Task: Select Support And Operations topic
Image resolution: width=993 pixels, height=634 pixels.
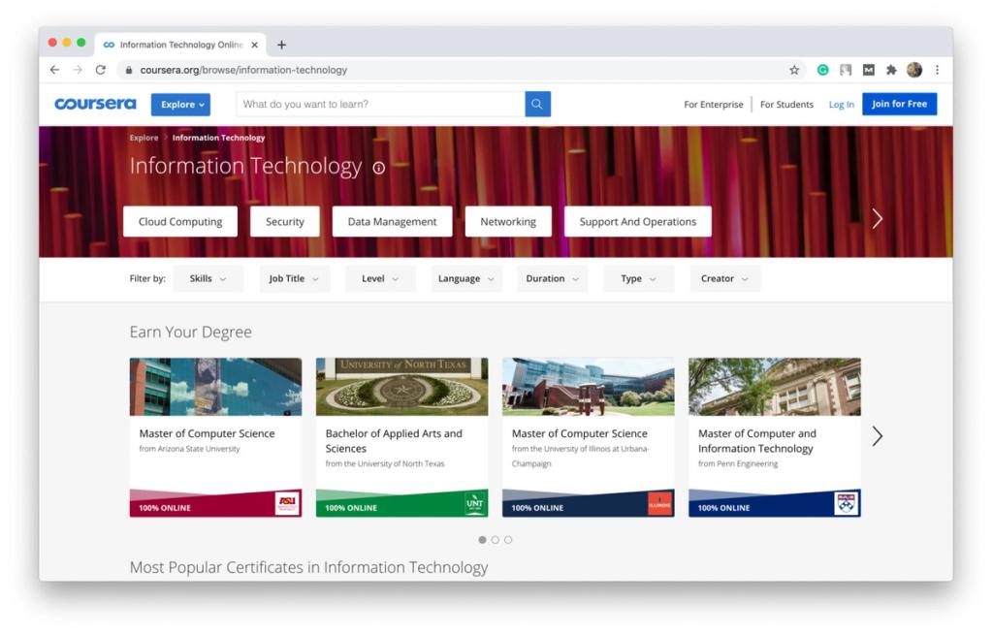Action: tap(638, 222)
